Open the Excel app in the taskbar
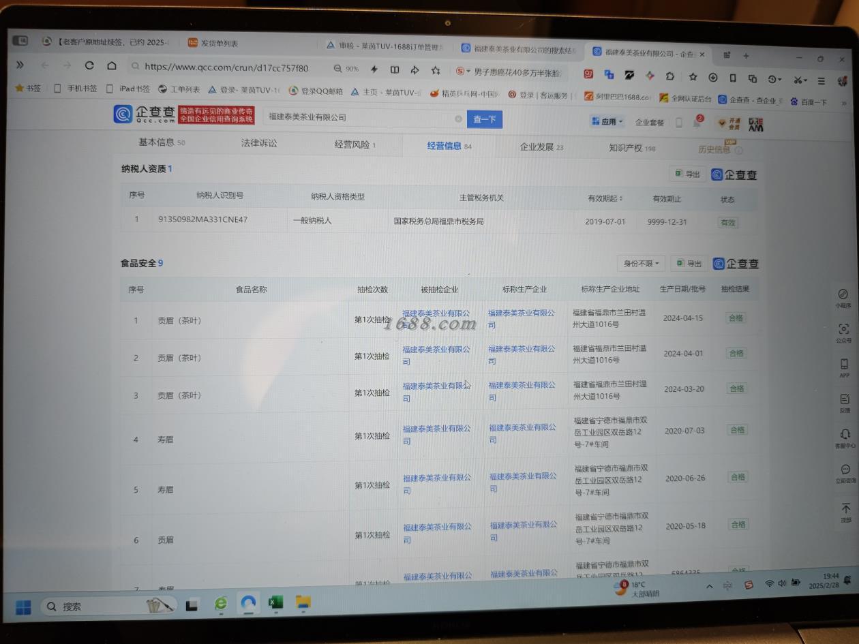 [x=275, y=602]
